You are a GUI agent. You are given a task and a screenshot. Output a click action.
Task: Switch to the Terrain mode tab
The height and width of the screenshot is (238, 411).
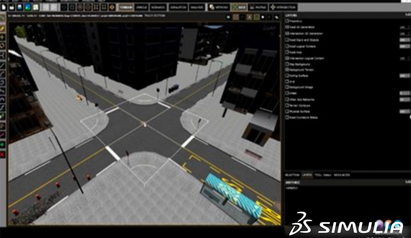point(126,8)
